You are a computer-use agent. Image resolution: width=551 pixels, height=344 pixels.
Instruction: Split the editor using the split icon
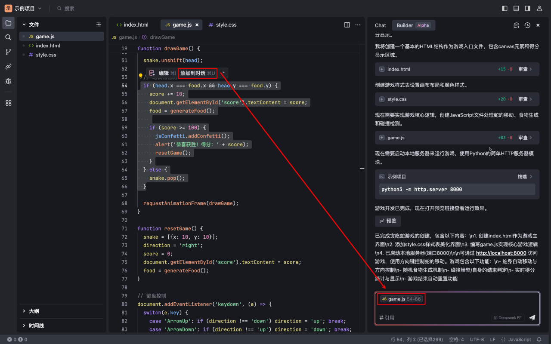[x=347, y=25]
